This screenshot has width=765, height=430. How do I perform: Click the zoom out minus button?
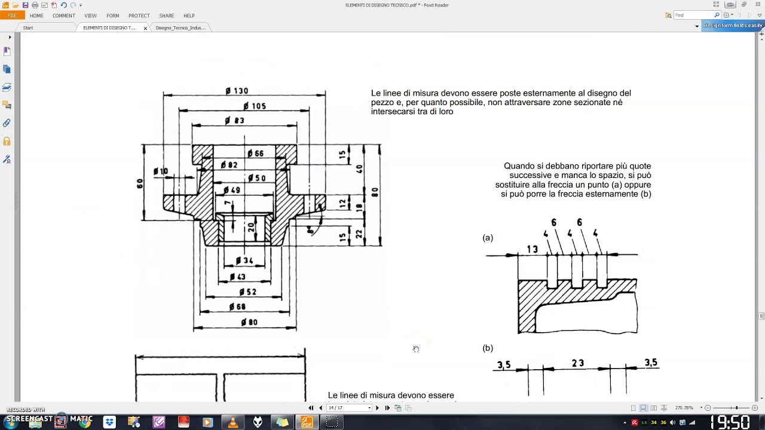tap(708, 408)
